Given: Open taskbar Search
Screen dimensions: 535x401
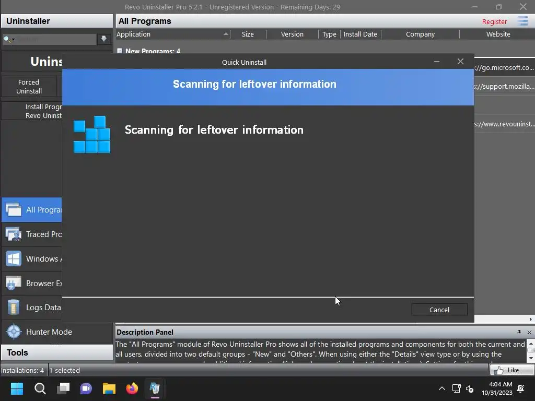Looking at the screenshot, I should (x=40, y=388).
